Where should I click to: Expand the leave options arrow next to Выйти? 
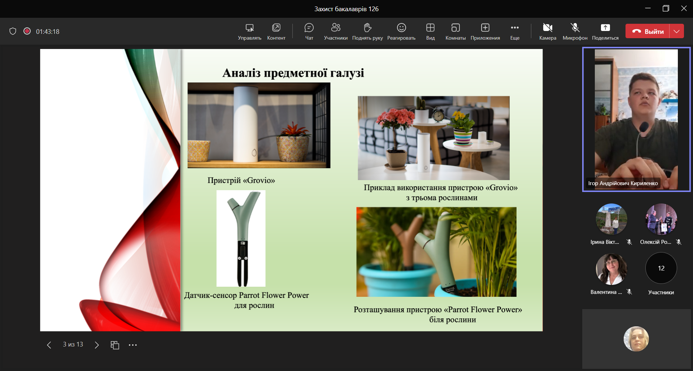click(677, 31)
